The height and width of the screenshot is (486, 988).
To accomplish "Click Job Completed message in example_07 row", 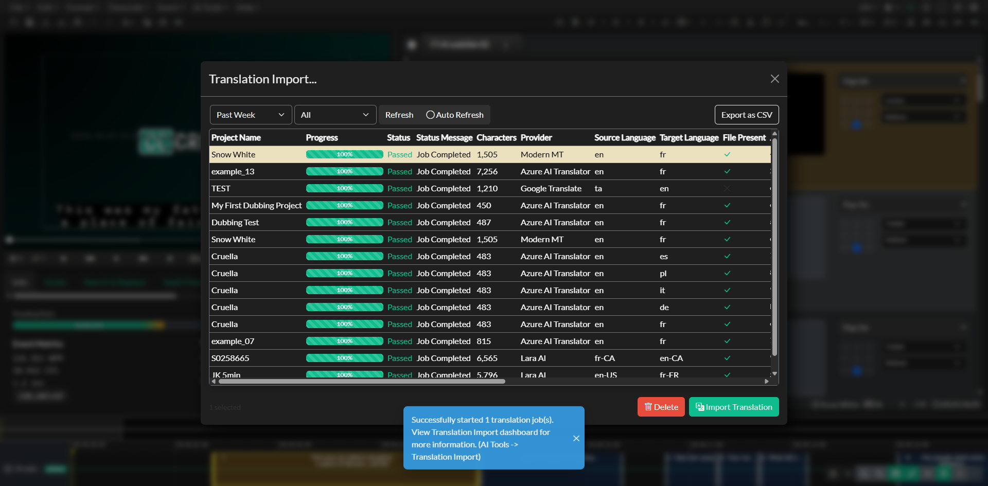I will click(x=444, y=341).
